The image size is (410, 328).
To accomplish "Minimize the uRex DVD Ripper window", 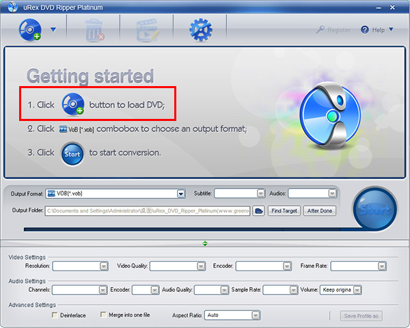I will point(379,8).
